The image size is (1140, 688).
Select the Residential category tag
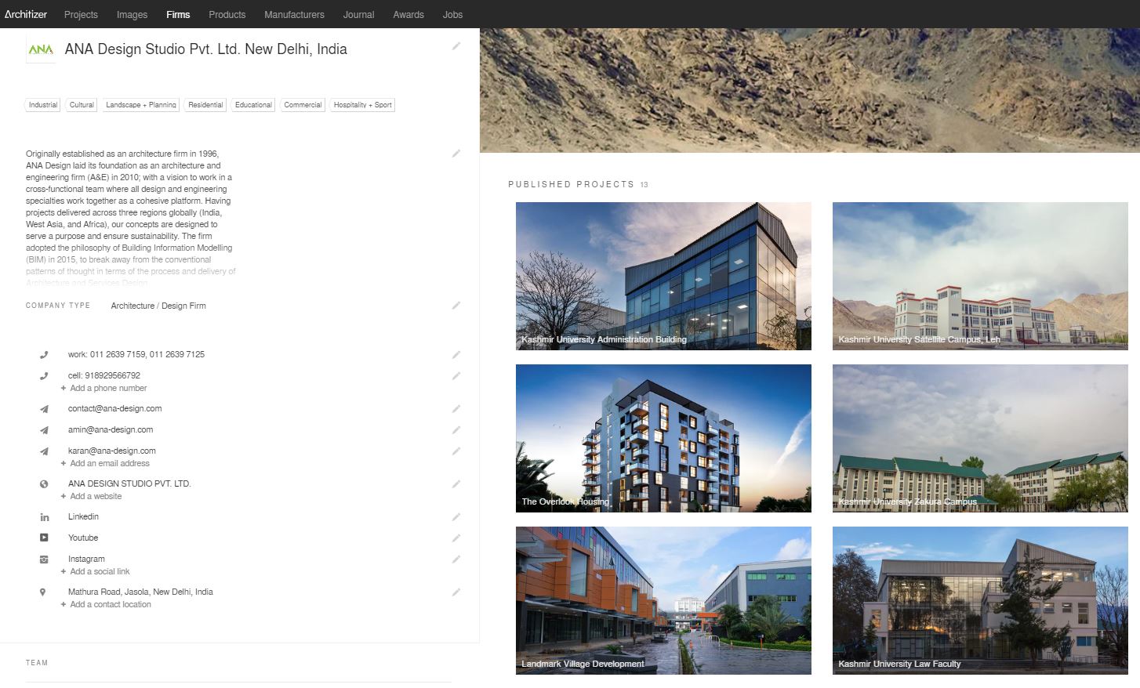pyautogui.click(x=205, y=104)
